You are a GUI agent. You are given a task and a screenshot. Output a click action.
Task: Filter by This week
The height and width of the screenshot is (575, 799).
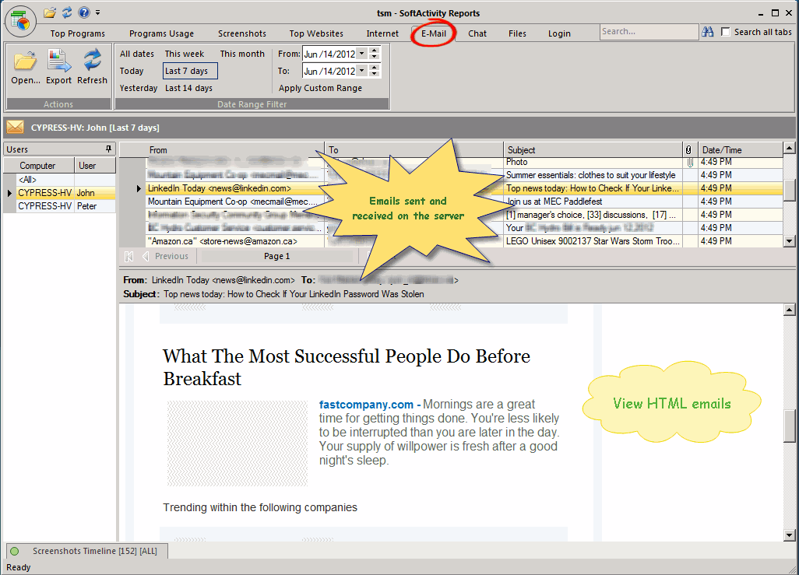(x=185, y=54)
